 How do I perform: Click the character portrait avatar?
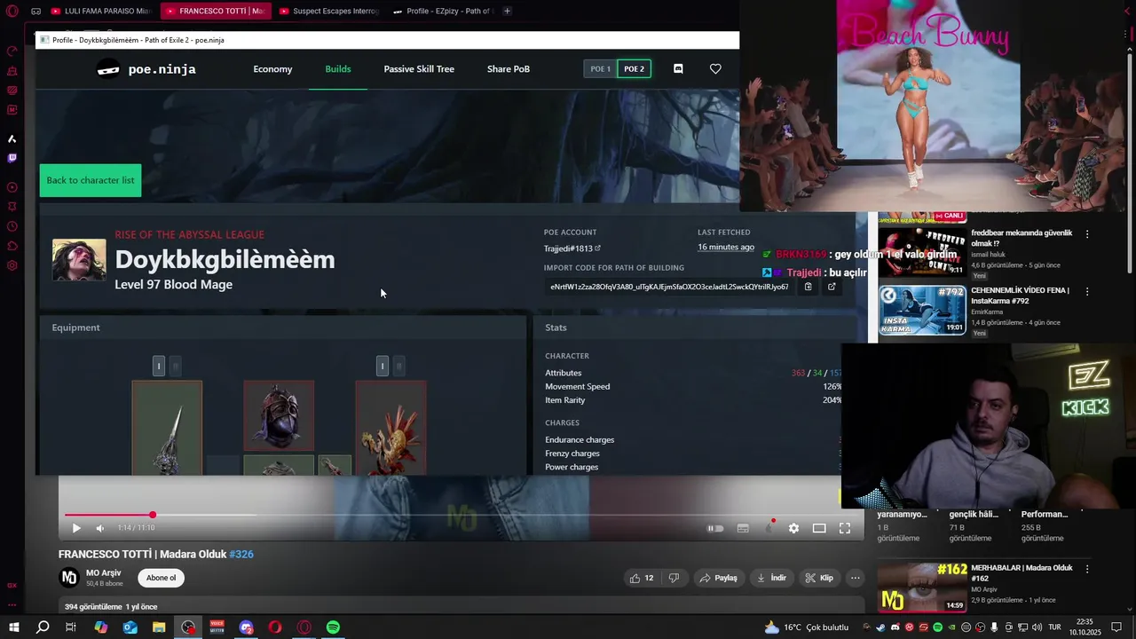pyautogui.click(x=79, y=260)
